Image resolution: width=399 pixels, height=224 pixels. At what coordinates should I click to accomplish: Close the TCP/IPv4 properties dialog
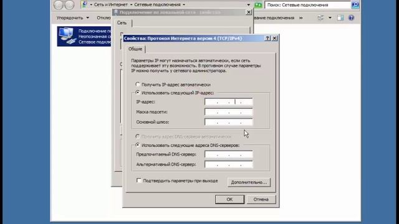pyautogui.click(x=274, y=39)
